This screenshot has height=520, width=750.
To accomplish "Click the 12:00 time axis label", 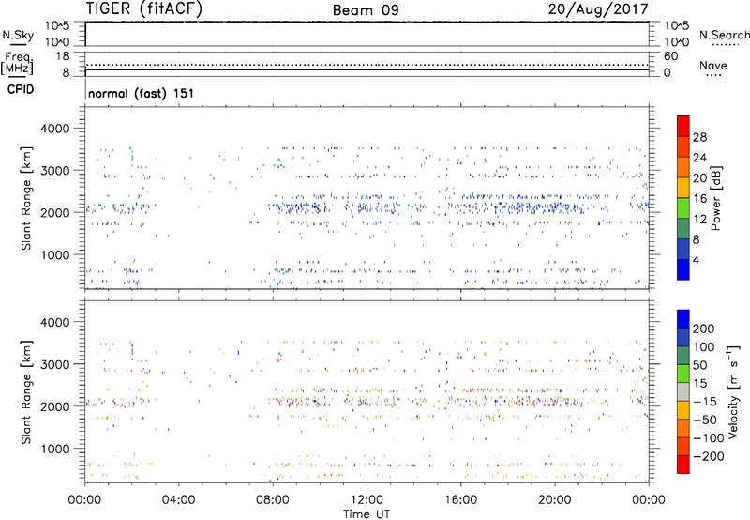I will (367, 500).
